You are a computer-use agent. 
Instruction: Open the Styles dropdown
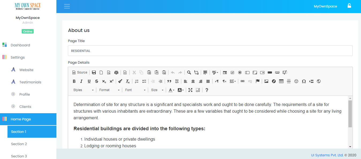[x=83, y=90]
